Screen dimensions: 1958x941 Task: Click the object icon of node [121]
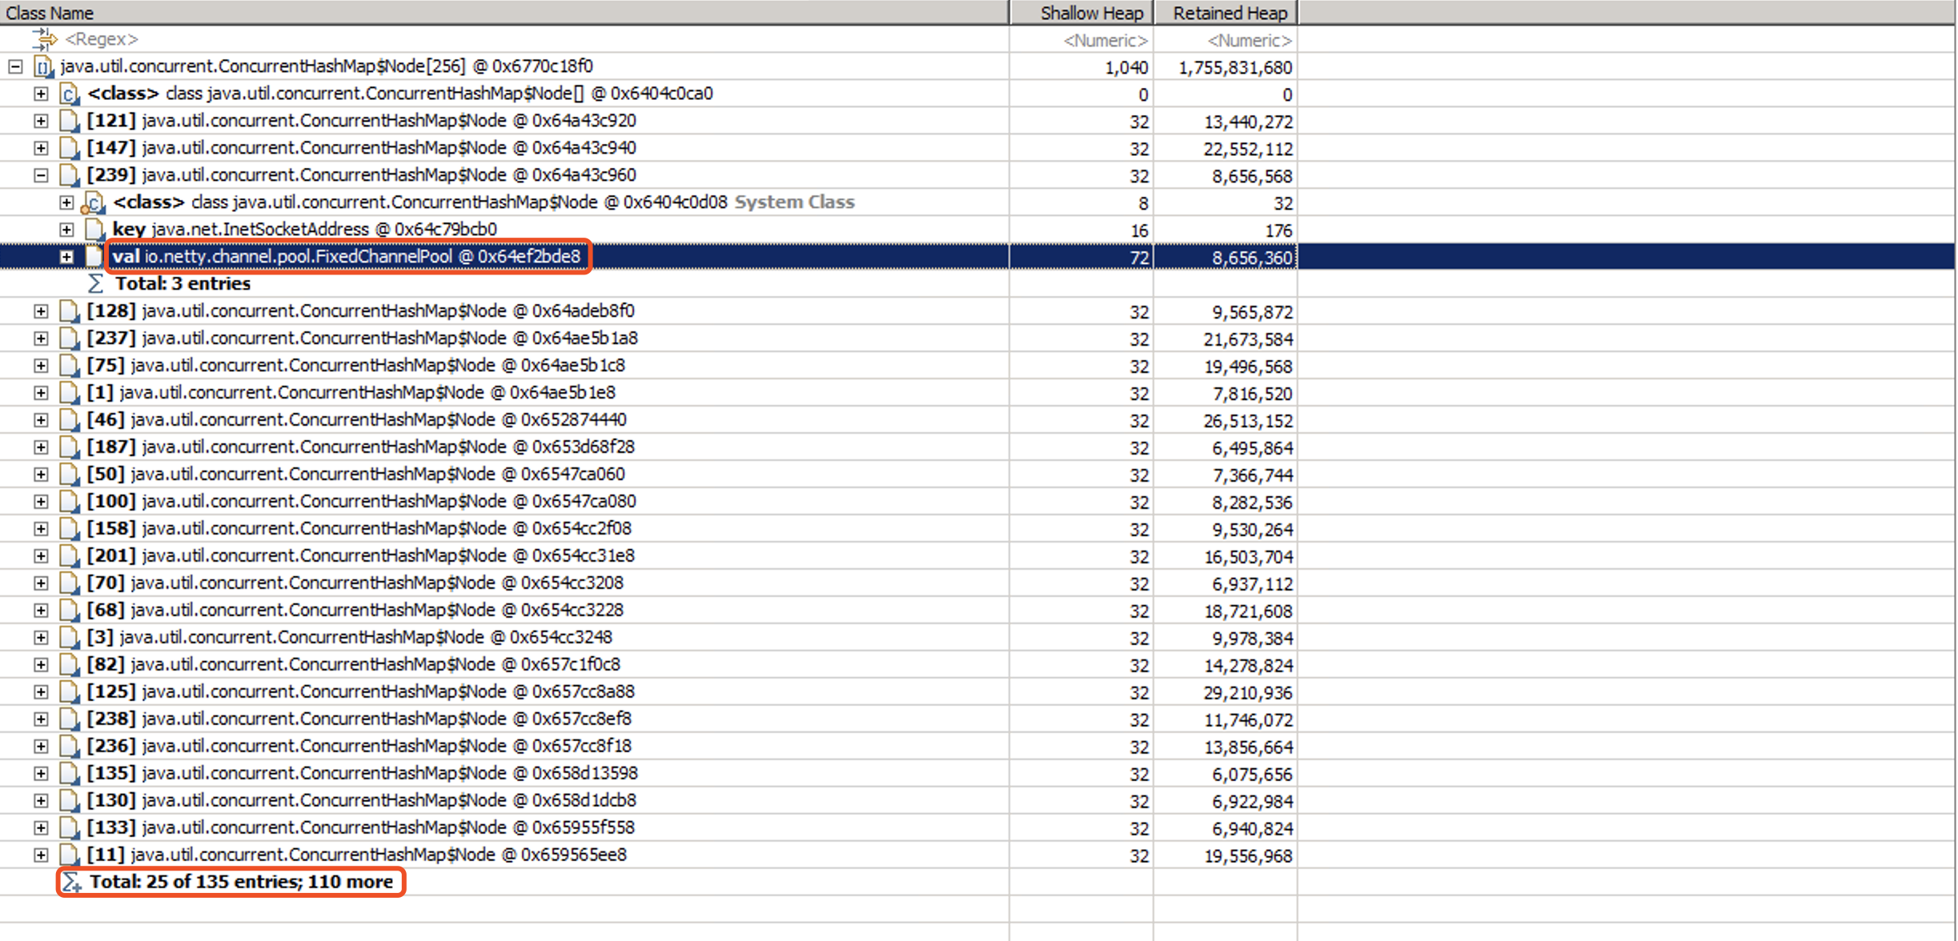pyautogui.click(x=70, y=122)
